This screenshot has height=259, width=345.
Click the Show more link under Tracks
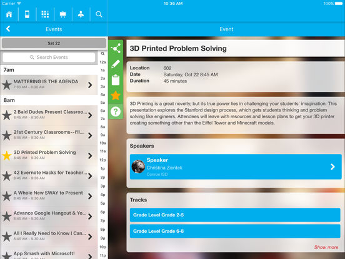(326, 247)
